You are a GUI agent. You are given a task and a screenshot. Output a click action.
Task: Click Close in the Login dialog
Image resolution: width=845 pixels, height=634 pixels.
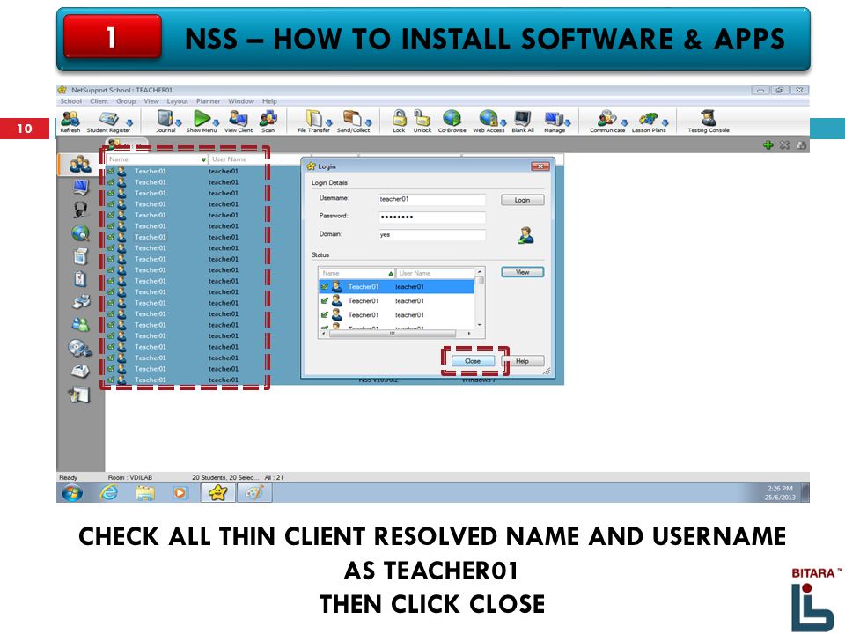[472, 361]
